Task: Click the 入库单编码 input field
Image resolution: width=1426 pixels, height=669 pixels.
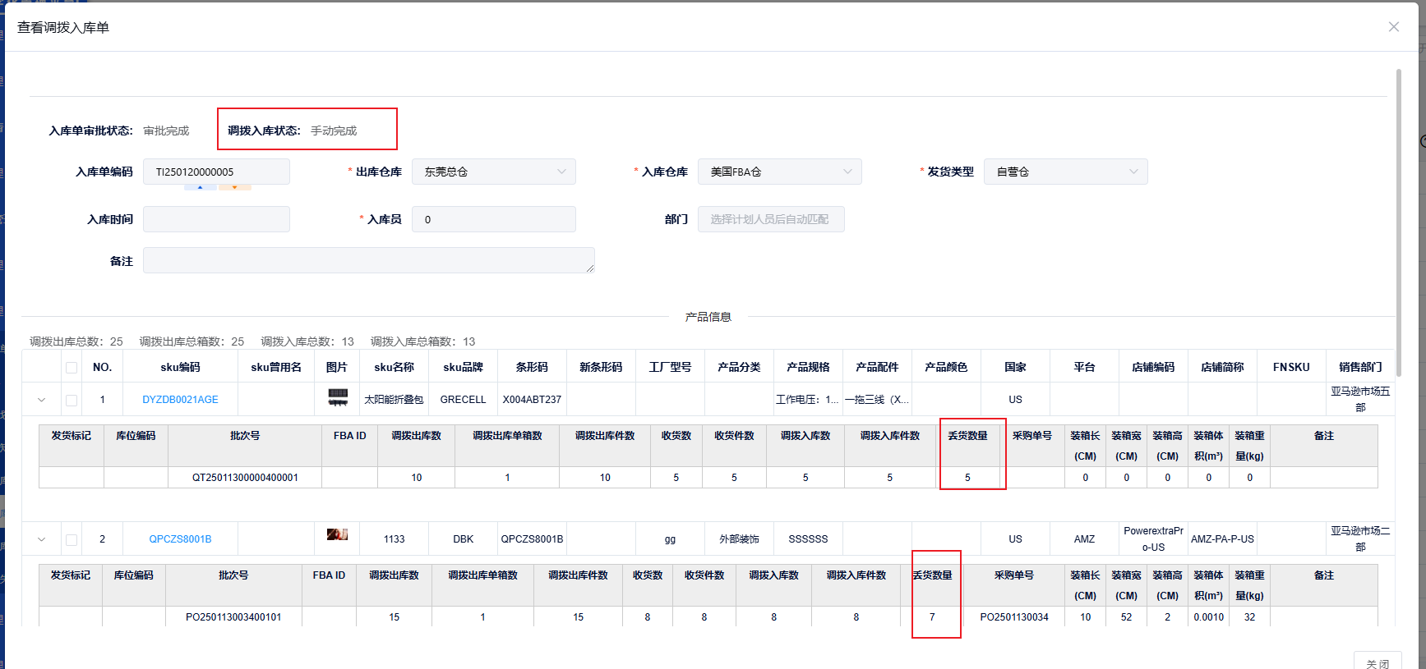Action: 216,172
